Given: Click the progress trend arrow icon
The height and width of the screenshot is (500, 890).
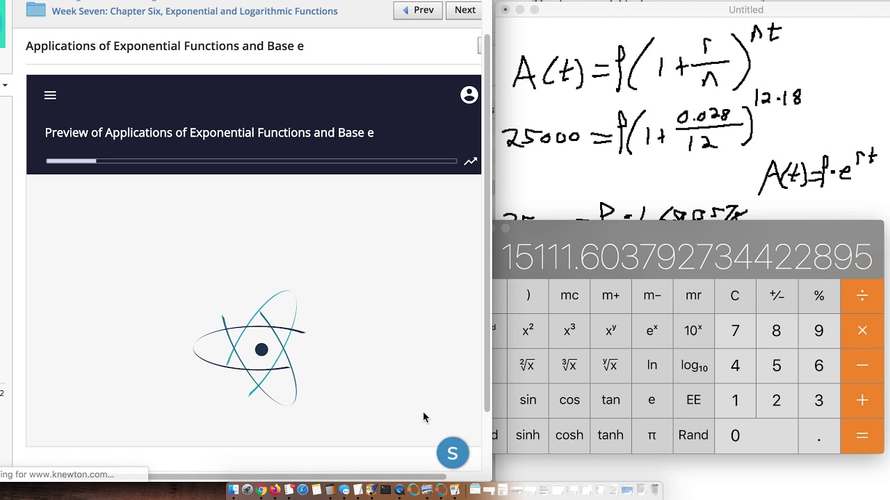Looking at the screenshot, I should 471,161.
